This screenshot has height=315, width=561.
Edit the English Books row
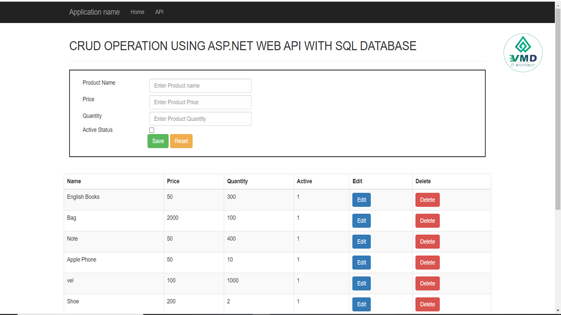(362, 199)
